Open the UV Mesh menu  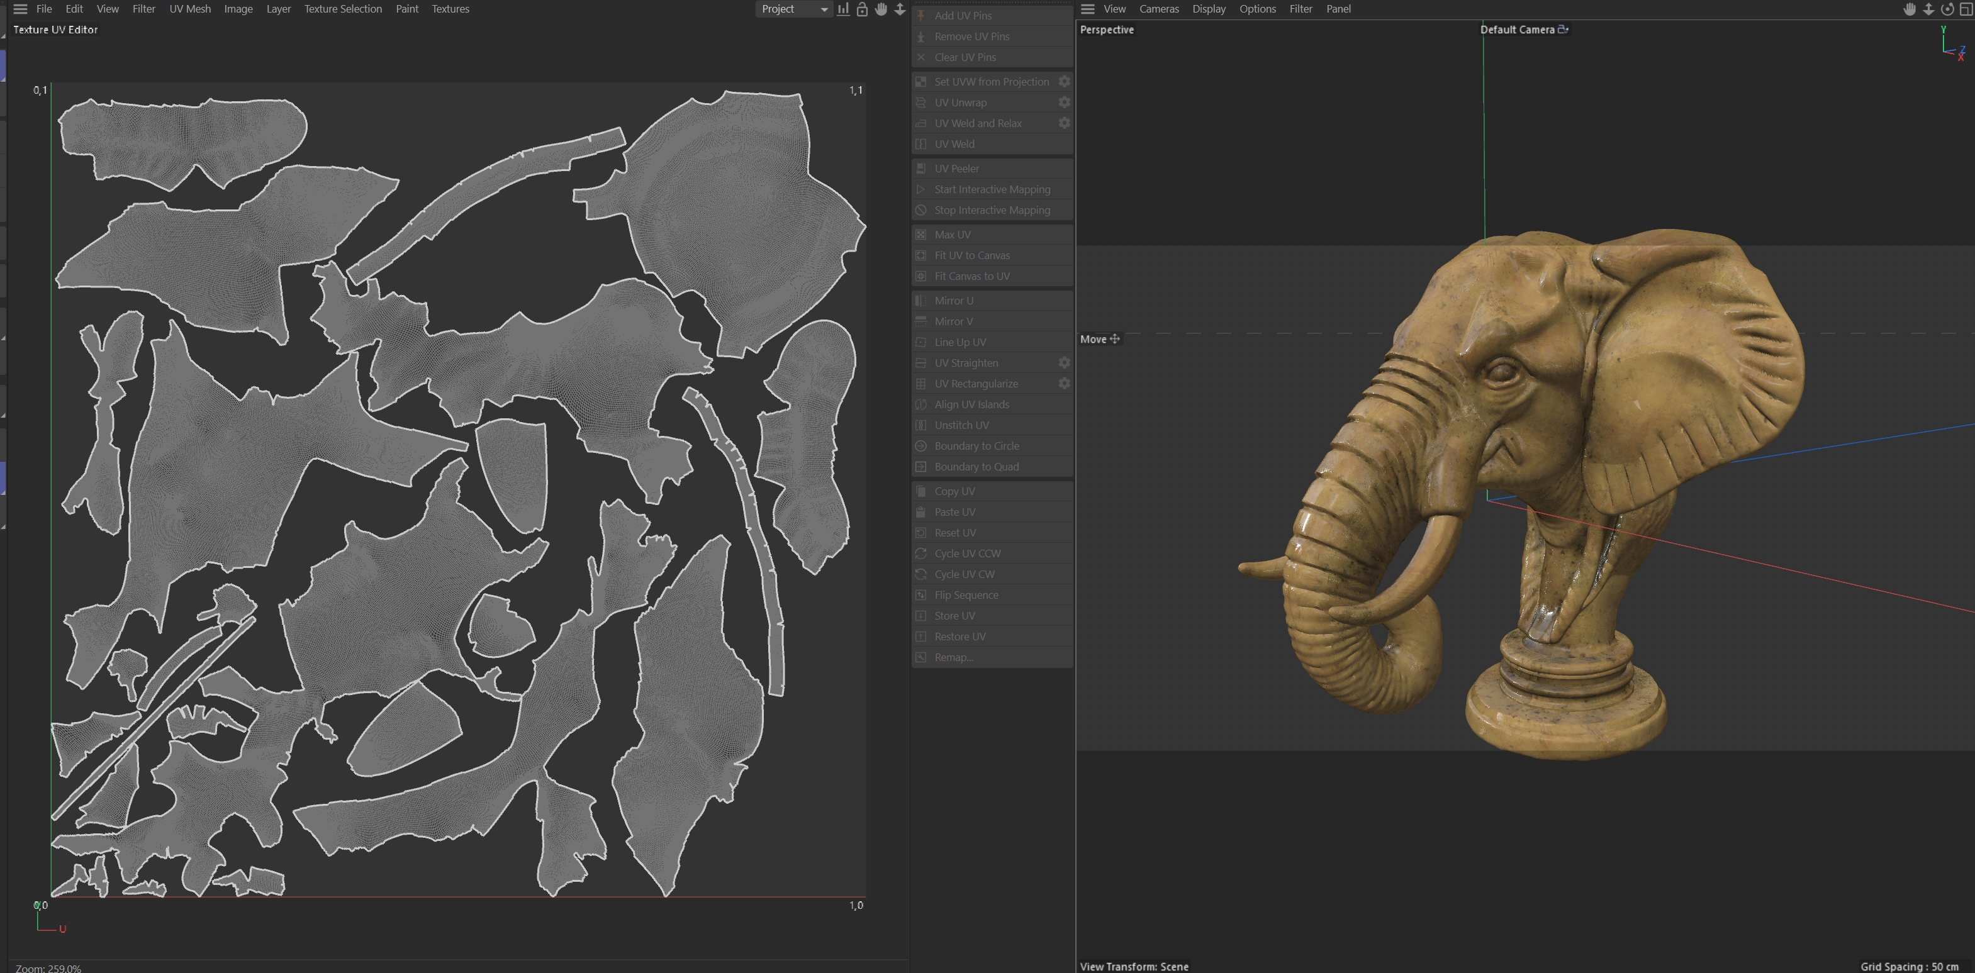point(189,9)
